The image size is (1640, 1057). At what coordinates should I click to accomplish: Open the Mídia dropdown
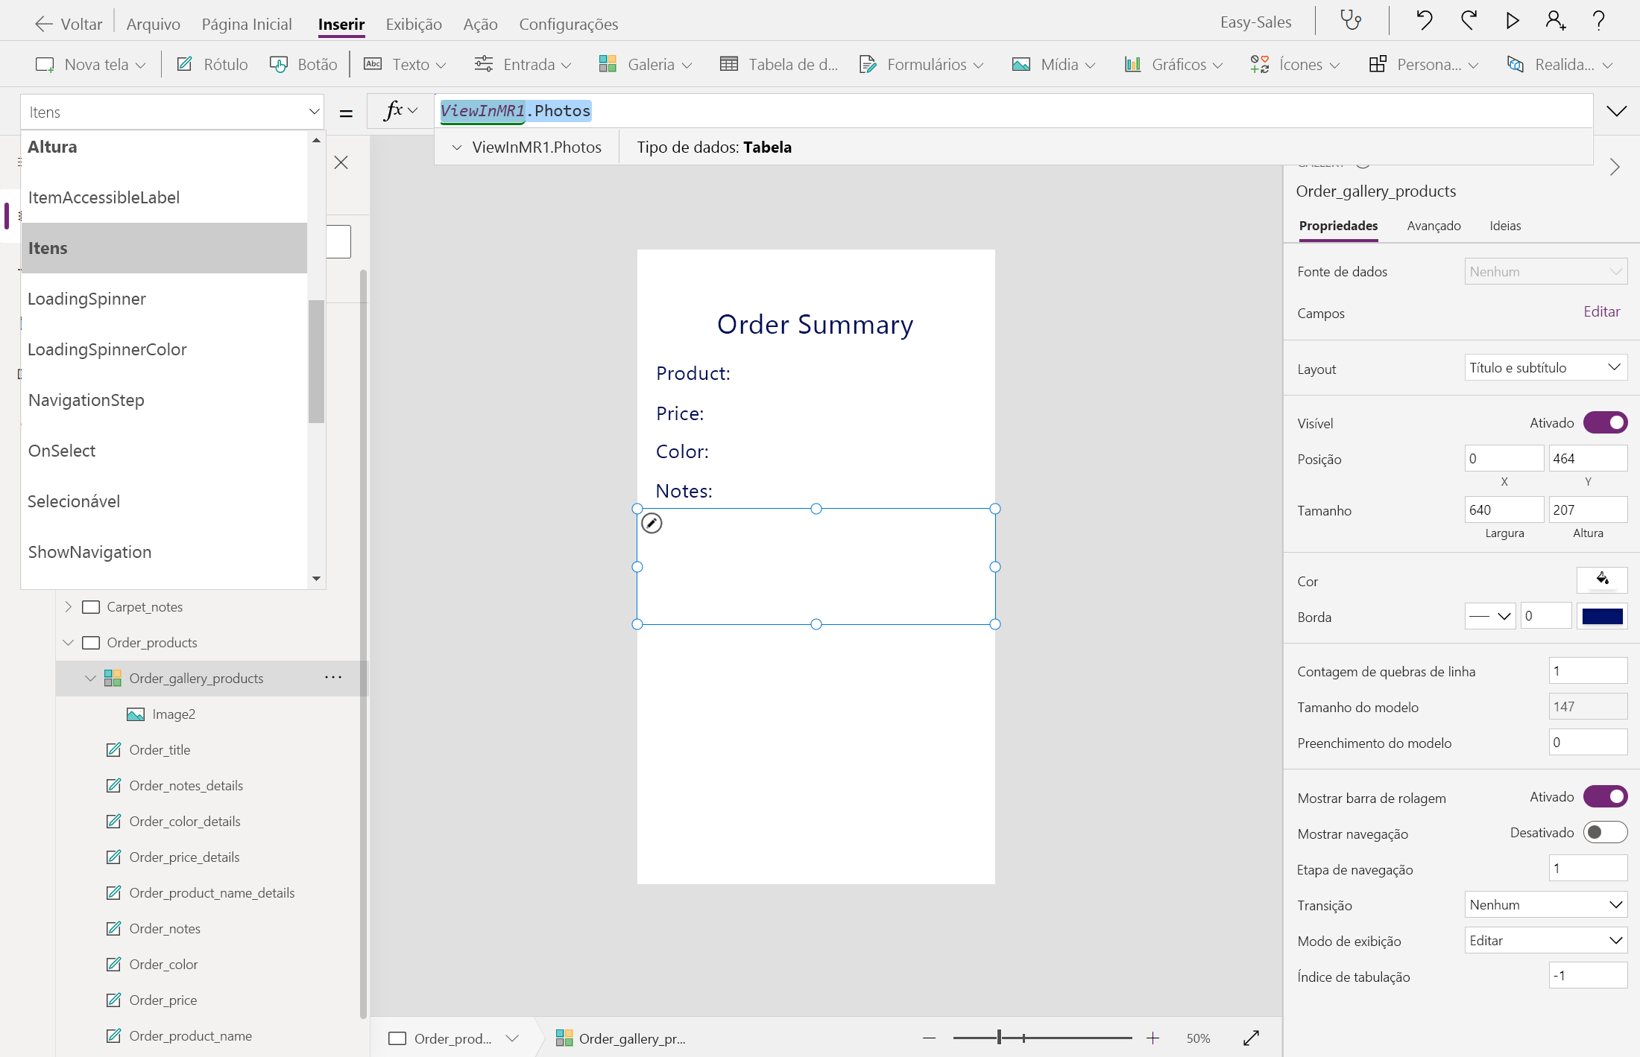(1054, 64)
